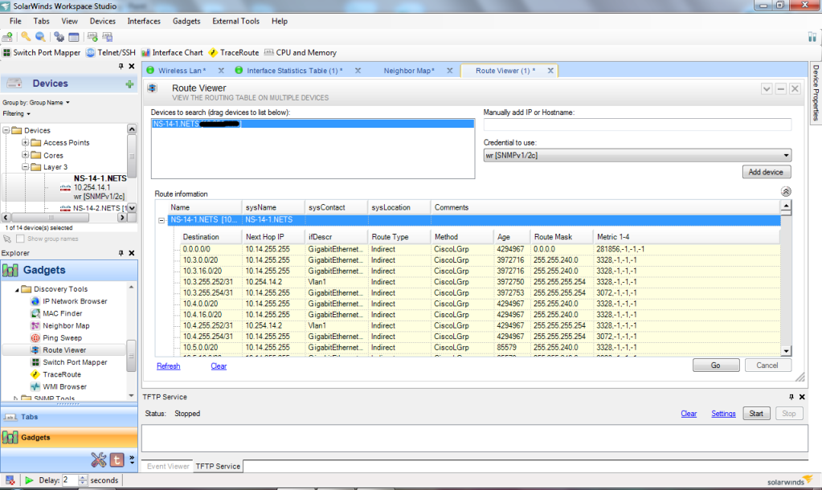Open the gears settings toolbar icon
Image resolution: width=822 pixels, height=490 pixels.
[x=59, y=37]
